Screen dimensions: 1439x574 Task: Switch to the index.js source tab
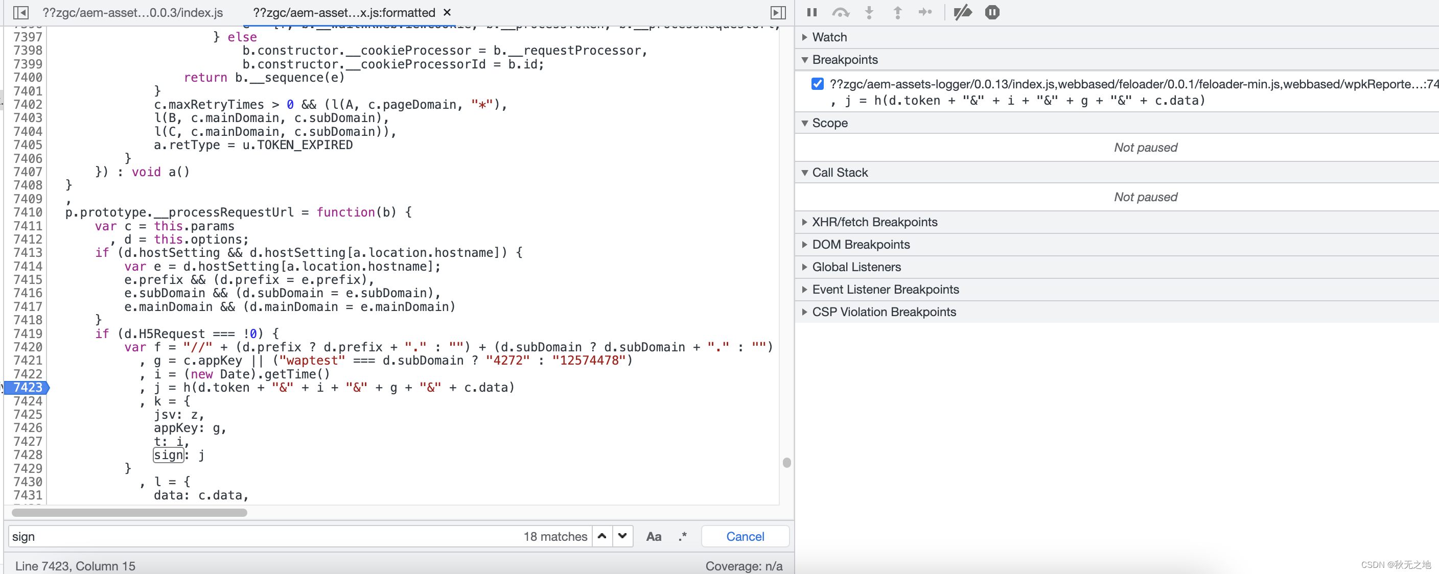(x=133, y=12)
